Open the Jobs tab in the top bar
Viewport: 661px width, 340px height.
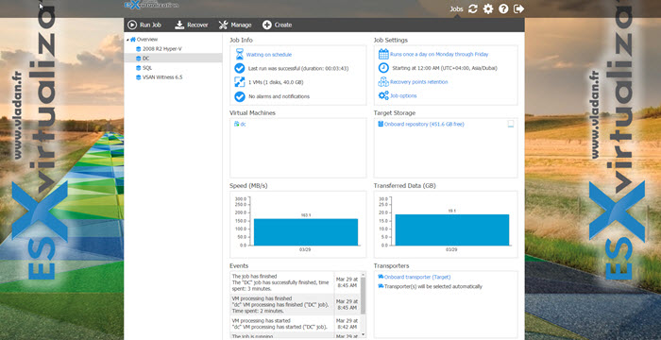tap(456, 8)
